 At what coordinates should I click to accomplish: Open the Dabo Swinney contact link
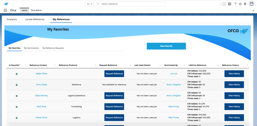pyautogui.click(x=41, y=96)
